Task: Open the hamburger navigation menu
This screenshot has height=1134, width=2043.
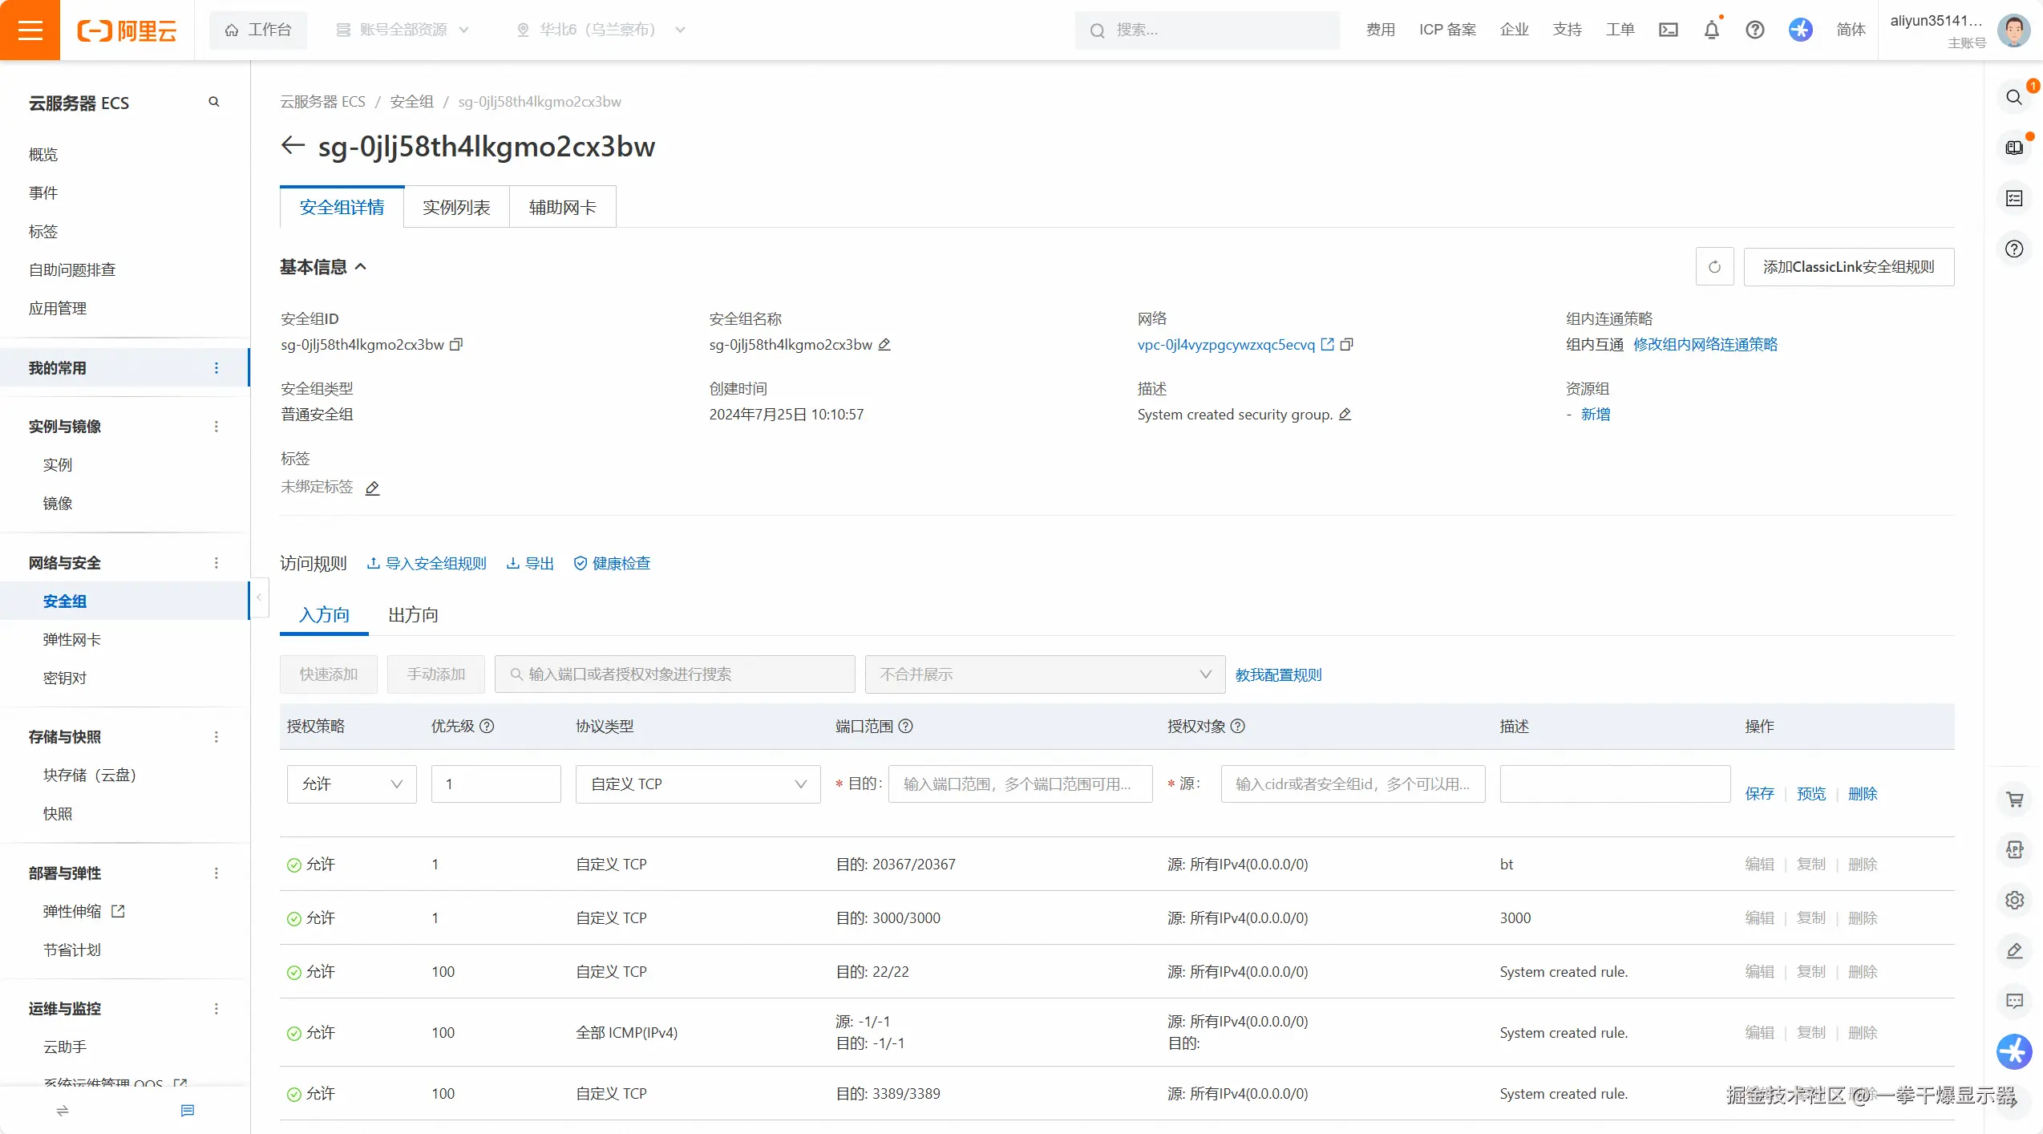Action: pos(30,30)
